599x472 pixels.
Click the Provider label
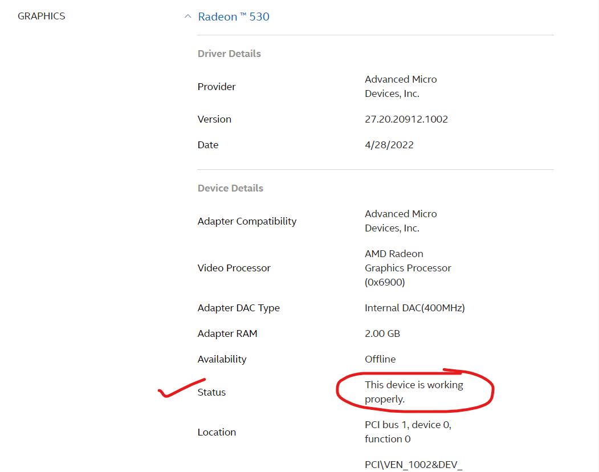tap(216, 87)
